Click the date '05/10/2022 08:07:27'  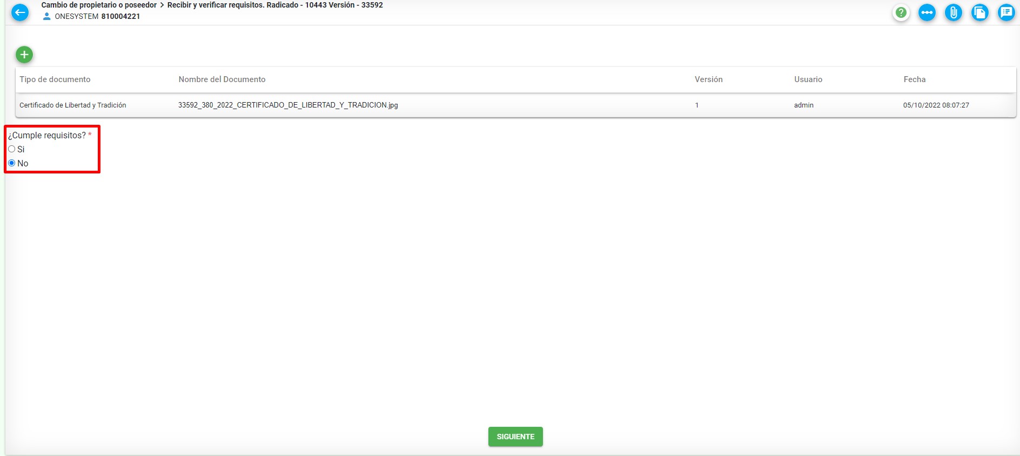[936, 105]
